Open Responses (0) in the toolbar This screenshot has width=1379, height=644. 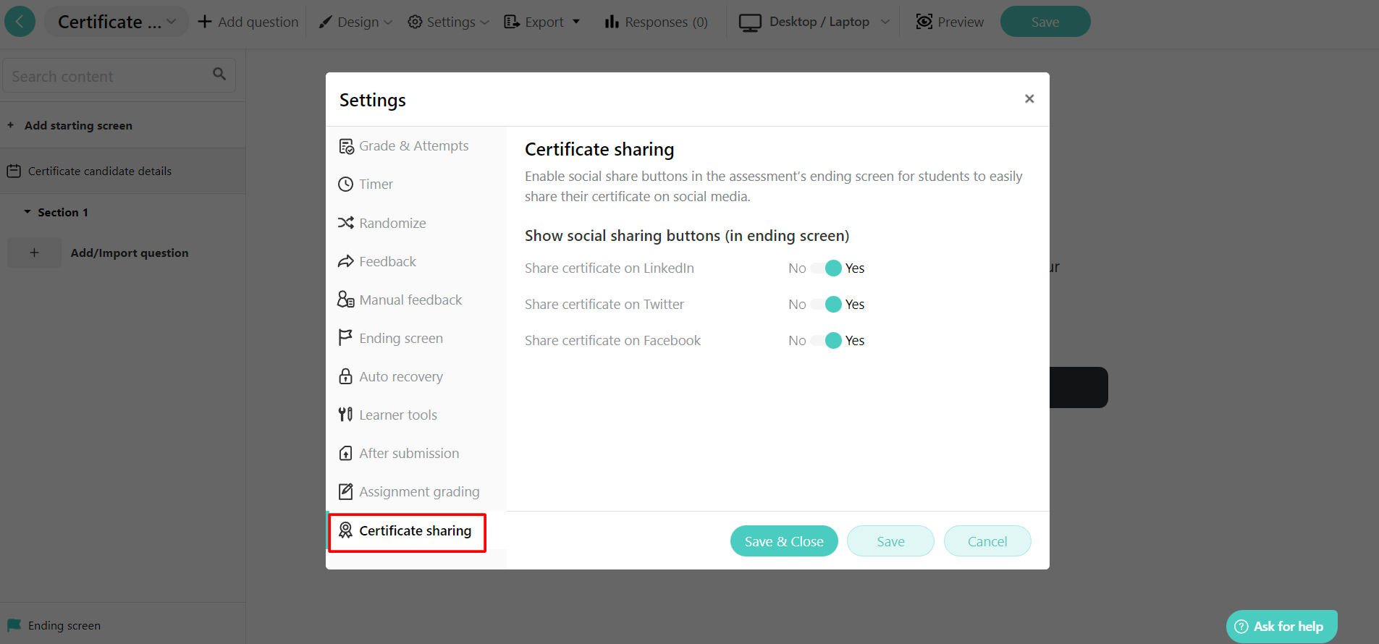click(x=657, y=22)
